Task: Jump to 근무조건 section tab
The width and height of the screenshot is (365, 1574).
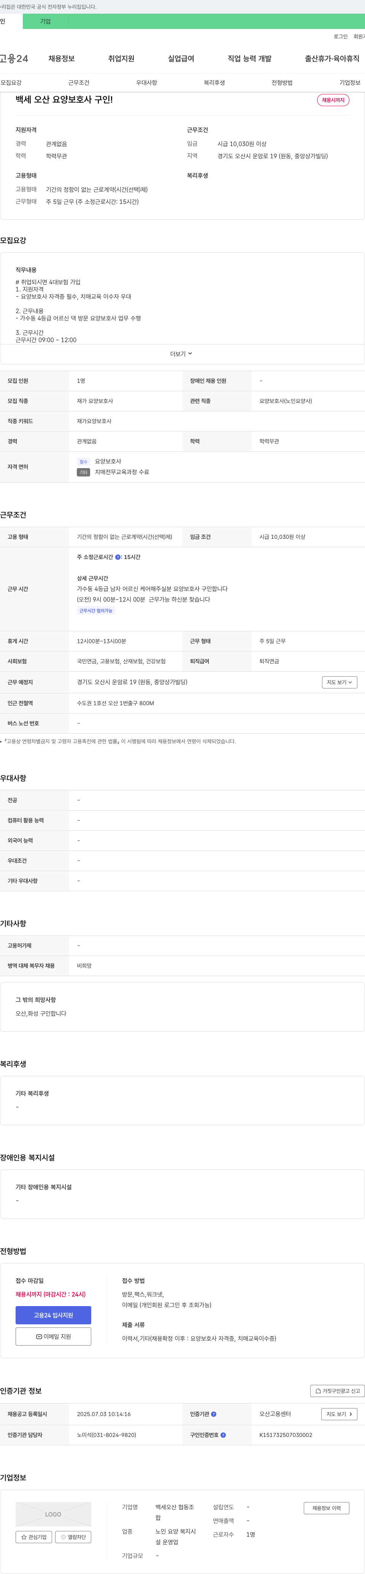Action: (x=79, y=83)
